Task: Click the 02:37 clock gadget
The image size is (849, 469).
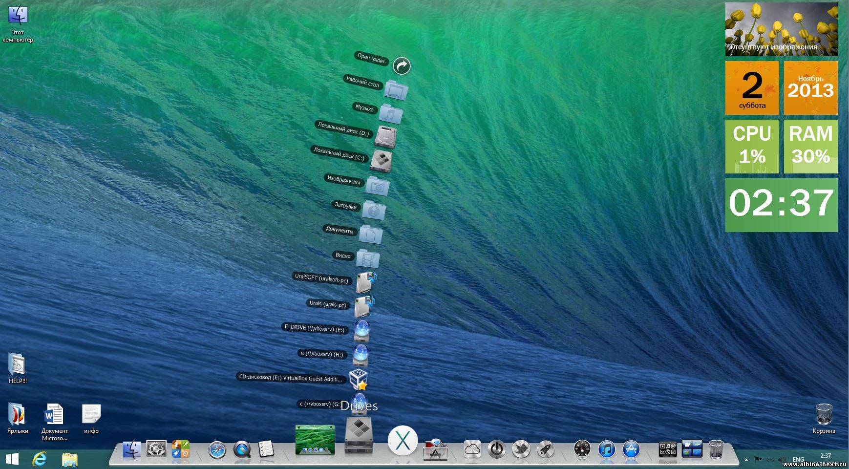Action: point(781,205)
